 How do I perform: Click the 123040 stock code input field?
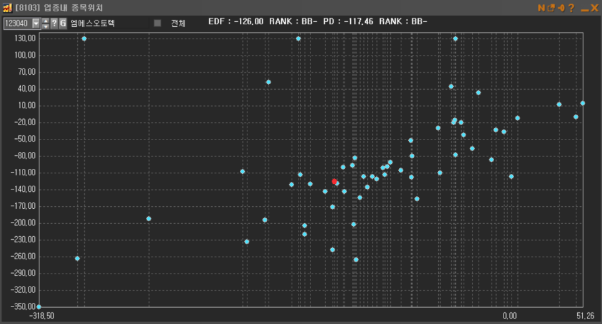pos(17,24)
